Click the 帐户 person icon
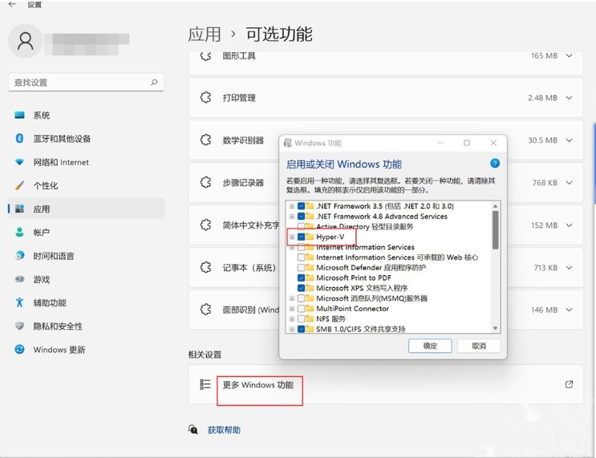Screen dimensions: 596x458 pos(19,232)
